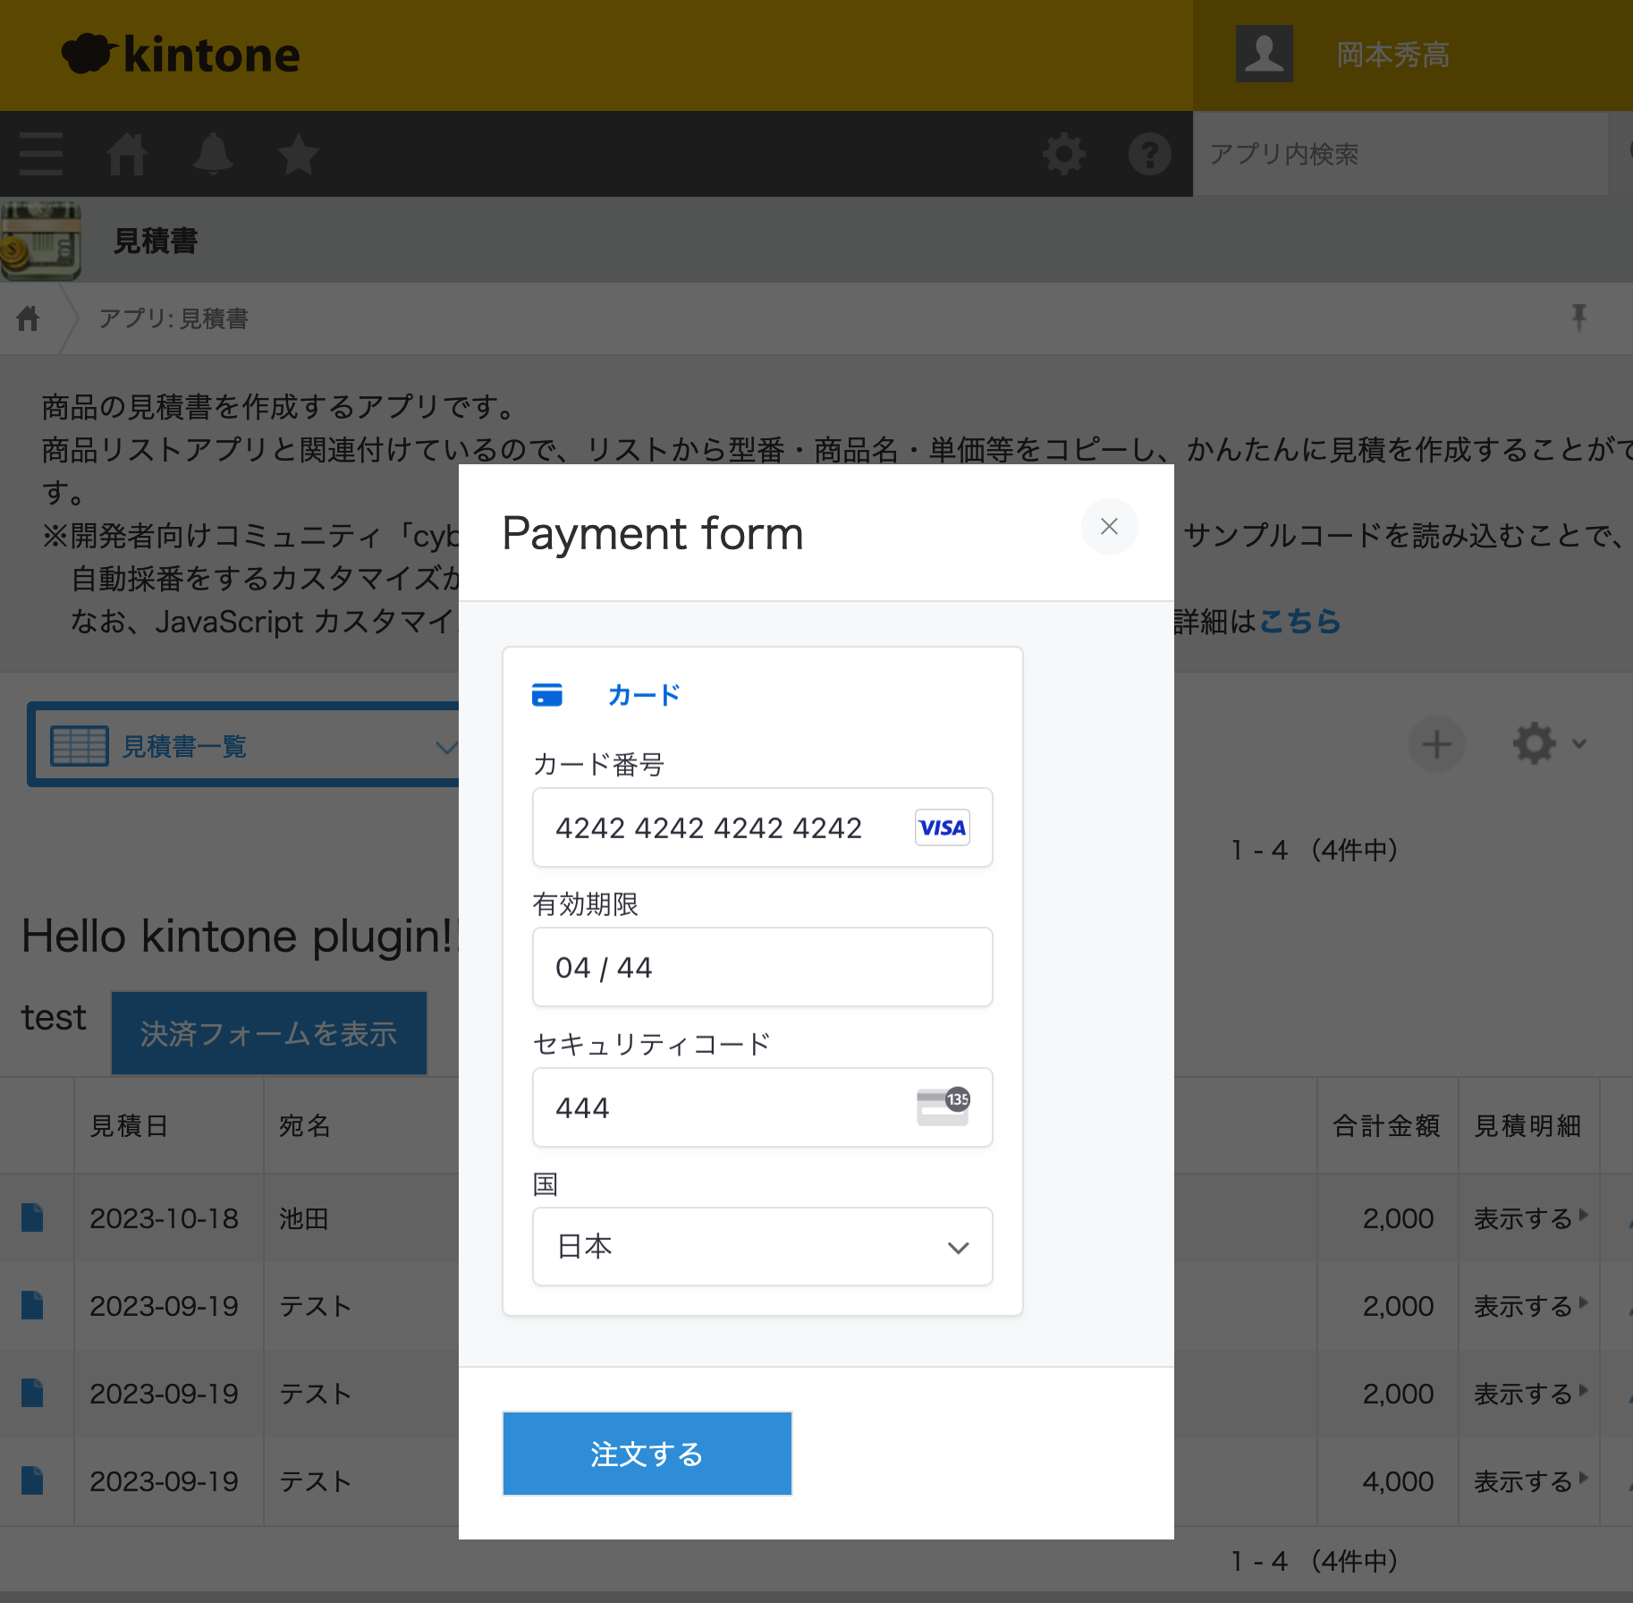Open the country dropdown showing 日本
1633x1603 pixels.
click(x=762, y=1246)
